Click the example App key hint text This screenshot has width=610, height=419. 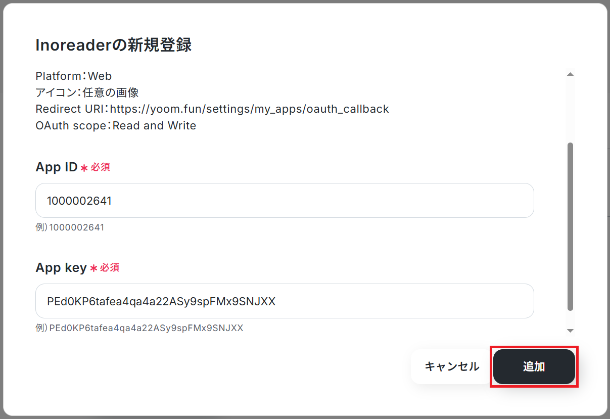tap(139, 328)
